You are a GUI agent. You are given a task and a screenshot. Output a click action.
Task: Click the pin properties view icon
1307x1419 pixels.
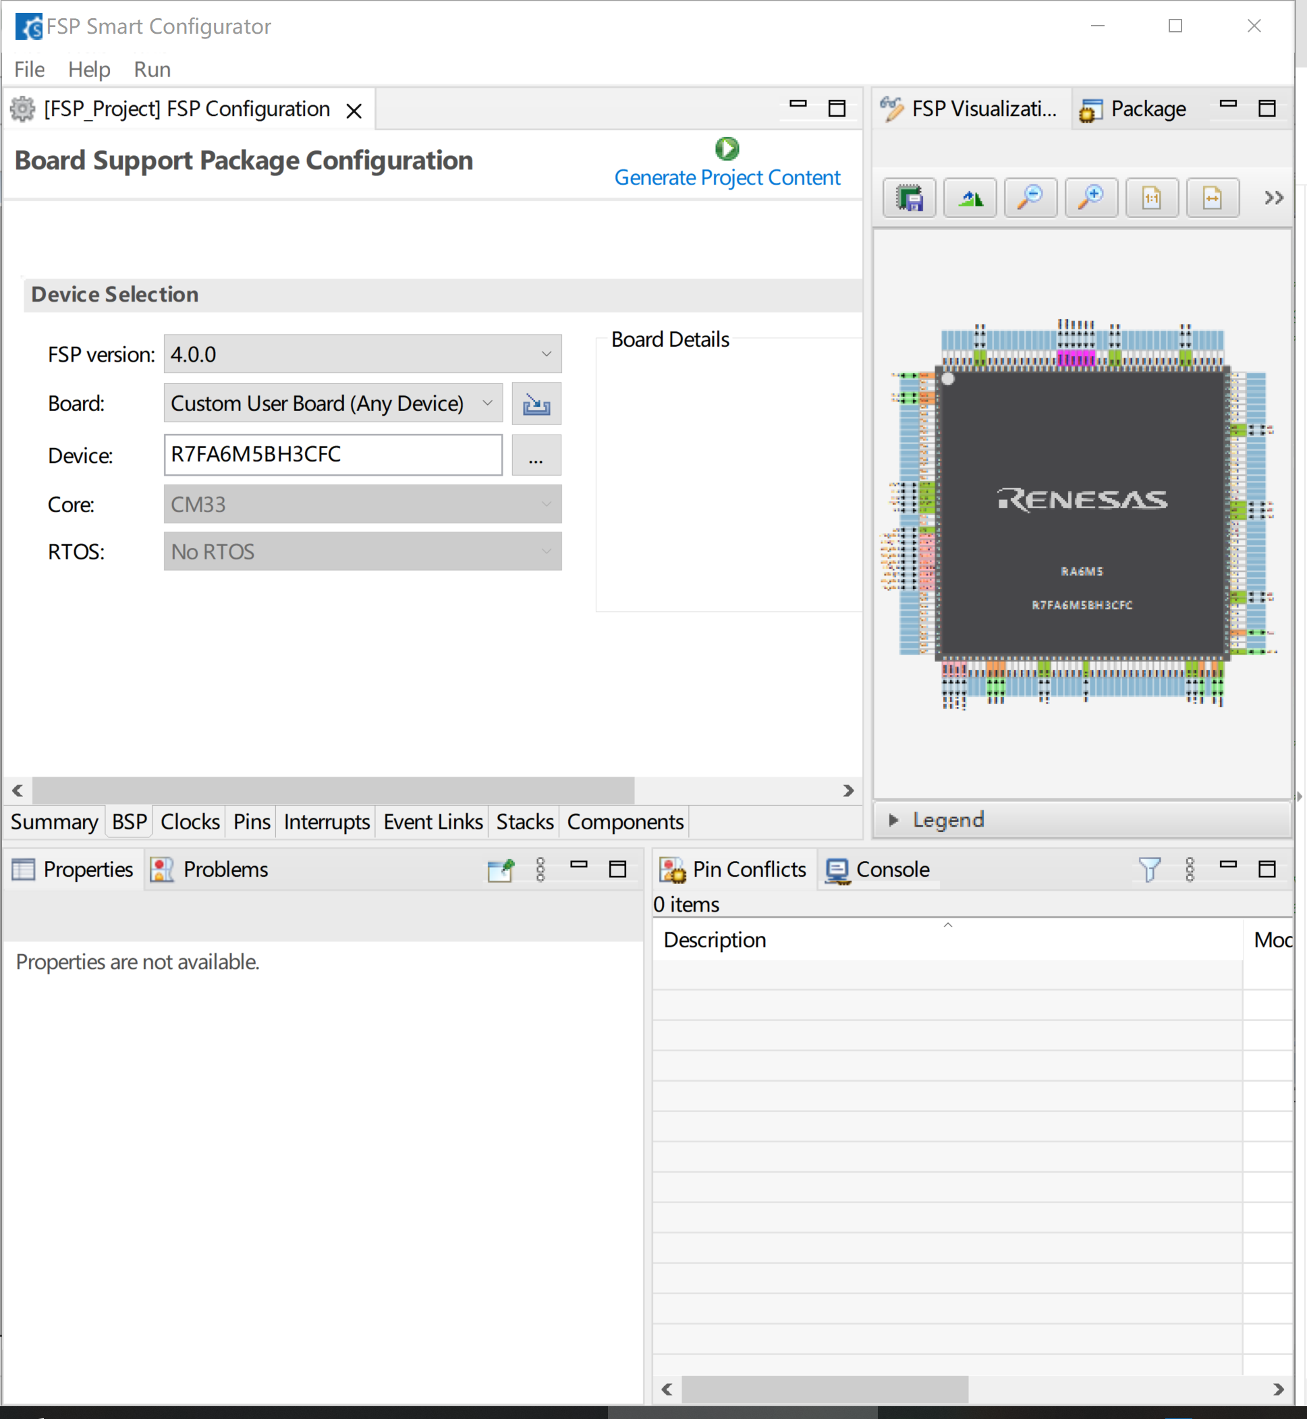[501, 869]
